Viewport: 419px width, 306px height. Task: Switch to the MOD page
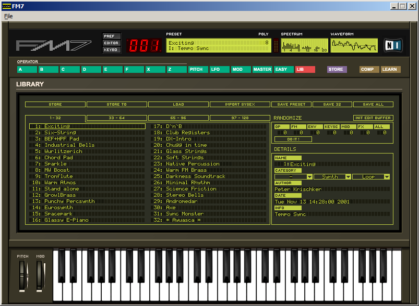click(241, 69)
